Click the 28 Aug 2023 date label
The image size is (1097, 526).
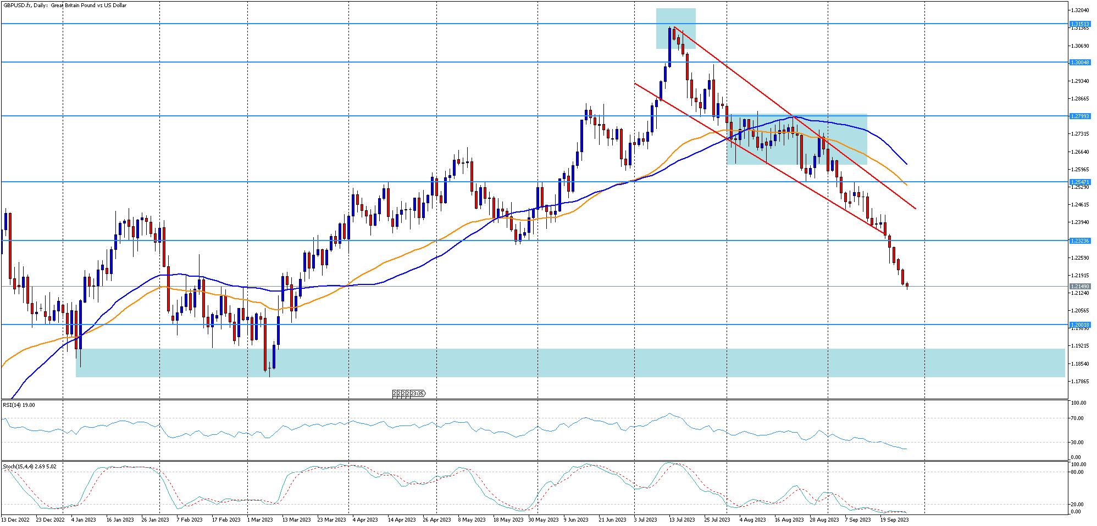point(824,520)
